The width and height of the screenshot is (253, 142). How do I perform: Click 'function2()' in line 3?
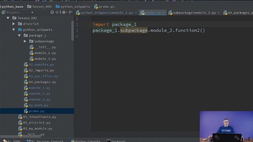pos(190,30)
